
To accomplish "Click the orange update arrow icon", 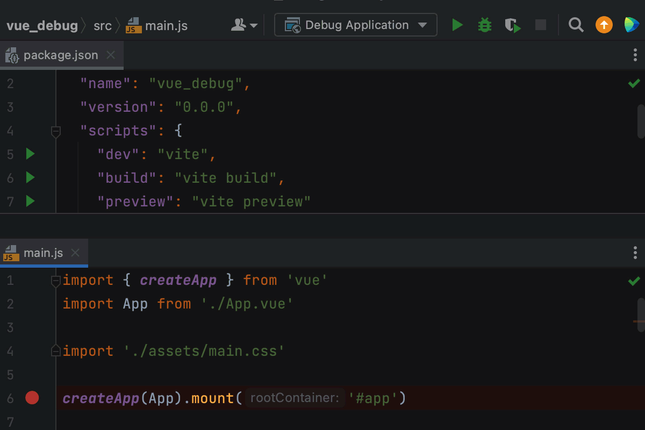I will (x=604, y=25).
